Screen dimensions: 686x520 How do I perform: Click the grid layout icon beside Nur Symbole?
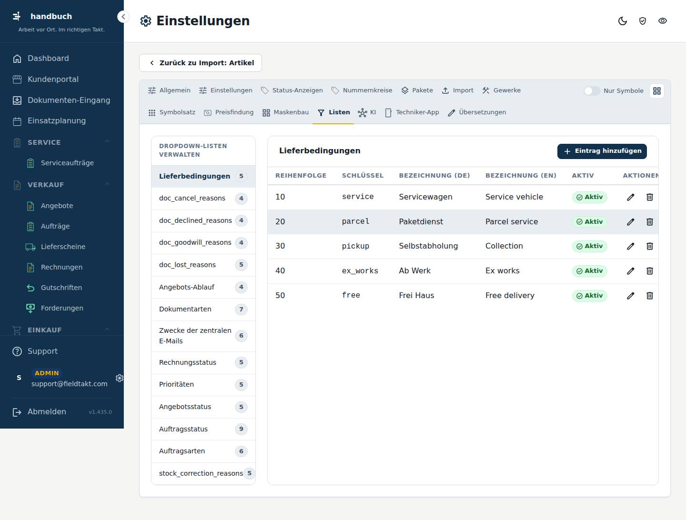click(x=657, y=91)
